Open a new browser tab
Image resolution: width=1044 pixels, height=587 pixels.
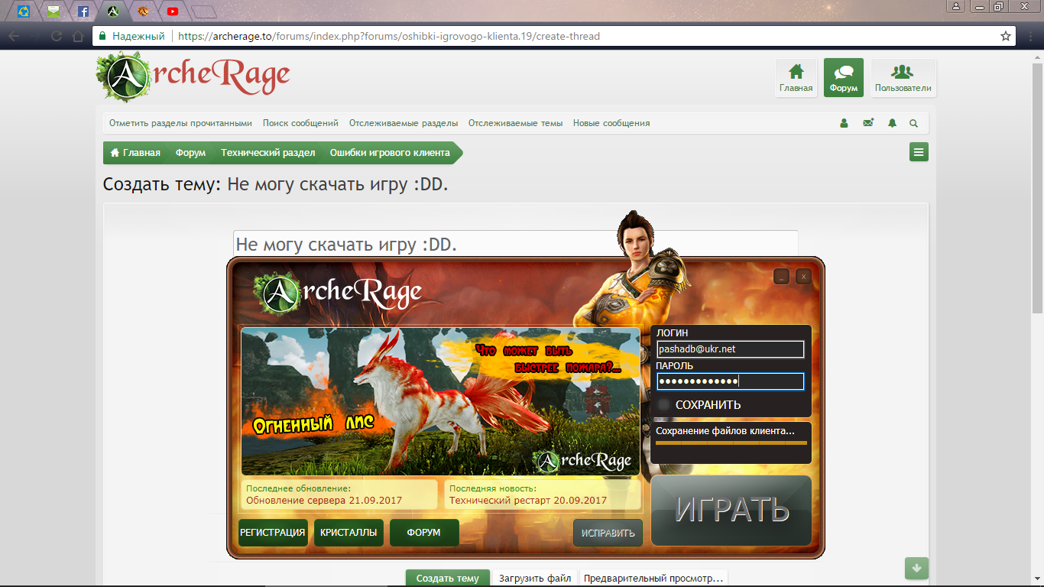pos(203,11)
